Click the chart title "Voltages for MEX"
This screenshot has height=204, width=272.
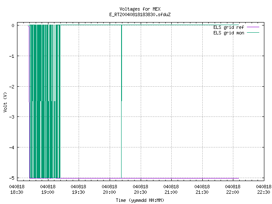(140, 9)
